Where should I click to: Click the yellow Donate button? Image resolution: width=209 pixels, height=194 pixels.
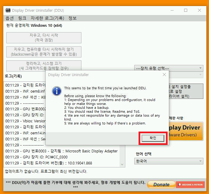click(161, 185)
